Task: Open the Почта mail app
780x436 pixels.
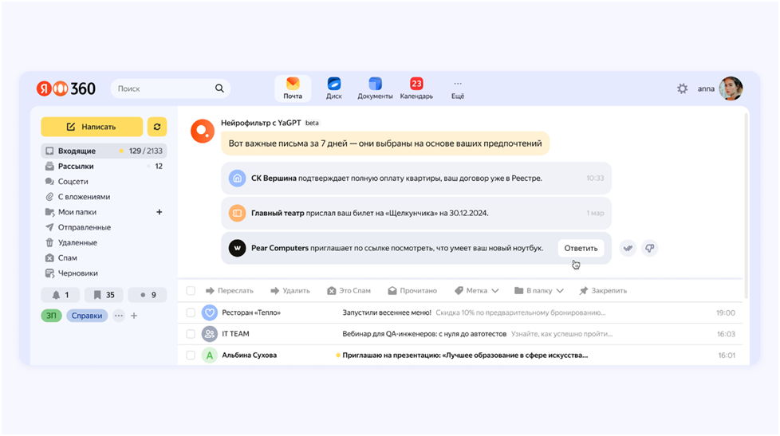Action: coord(293,88)
